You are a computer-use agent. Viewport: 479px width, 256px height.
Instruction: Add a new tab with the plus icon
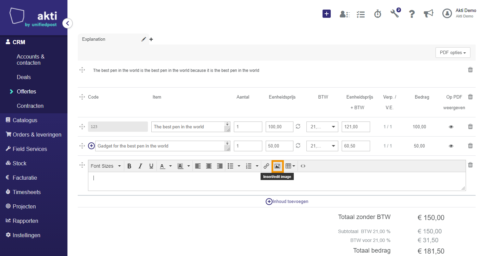[x=151, y=39]
